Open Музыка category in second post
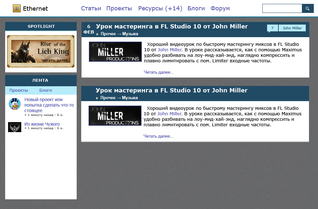Viewport: 318px width, 209px height. click(130, 98)
